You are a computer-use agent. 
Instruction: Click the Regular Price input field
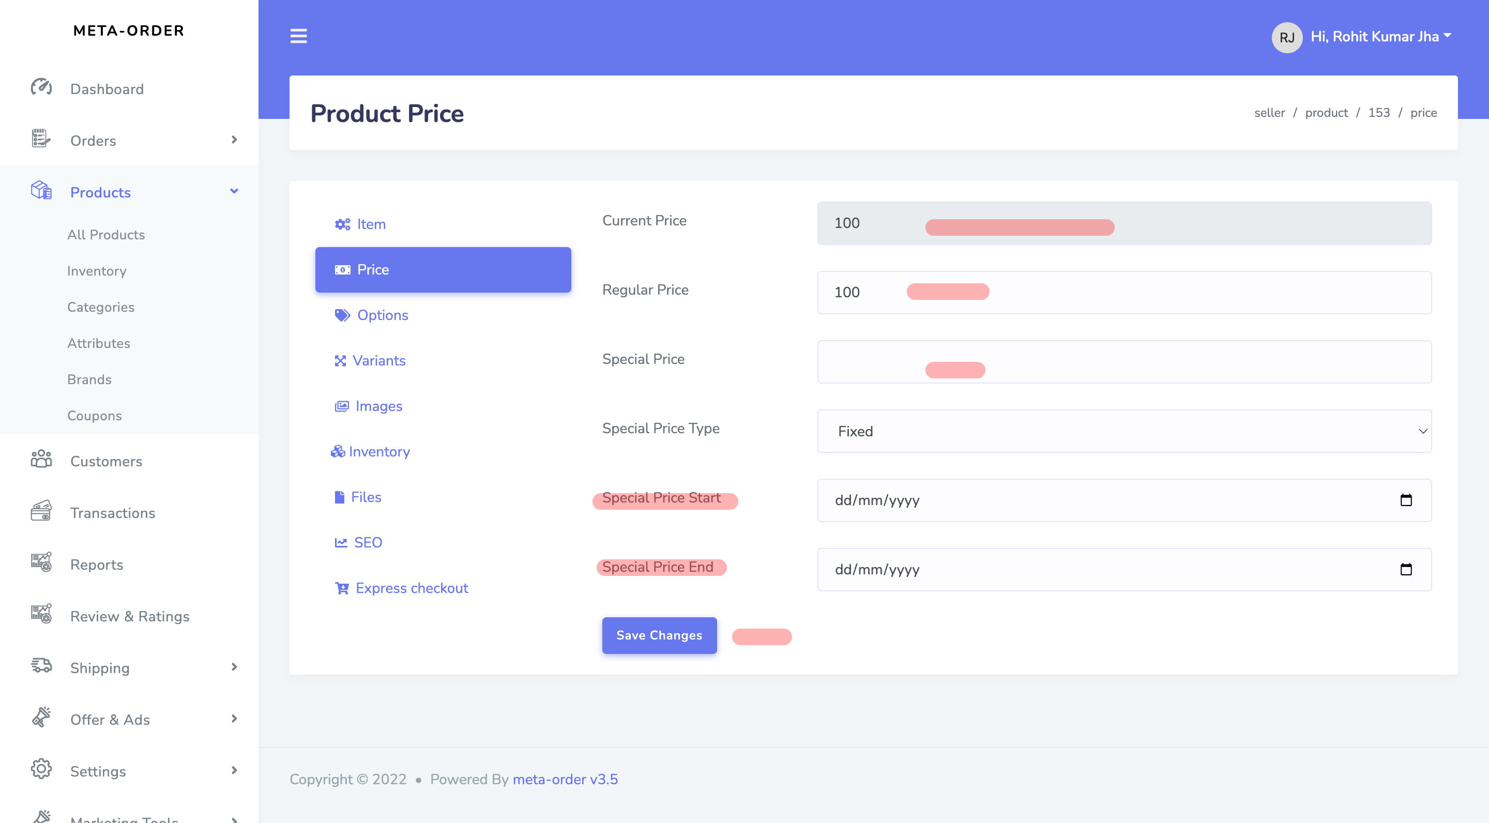pos(1123,293)
